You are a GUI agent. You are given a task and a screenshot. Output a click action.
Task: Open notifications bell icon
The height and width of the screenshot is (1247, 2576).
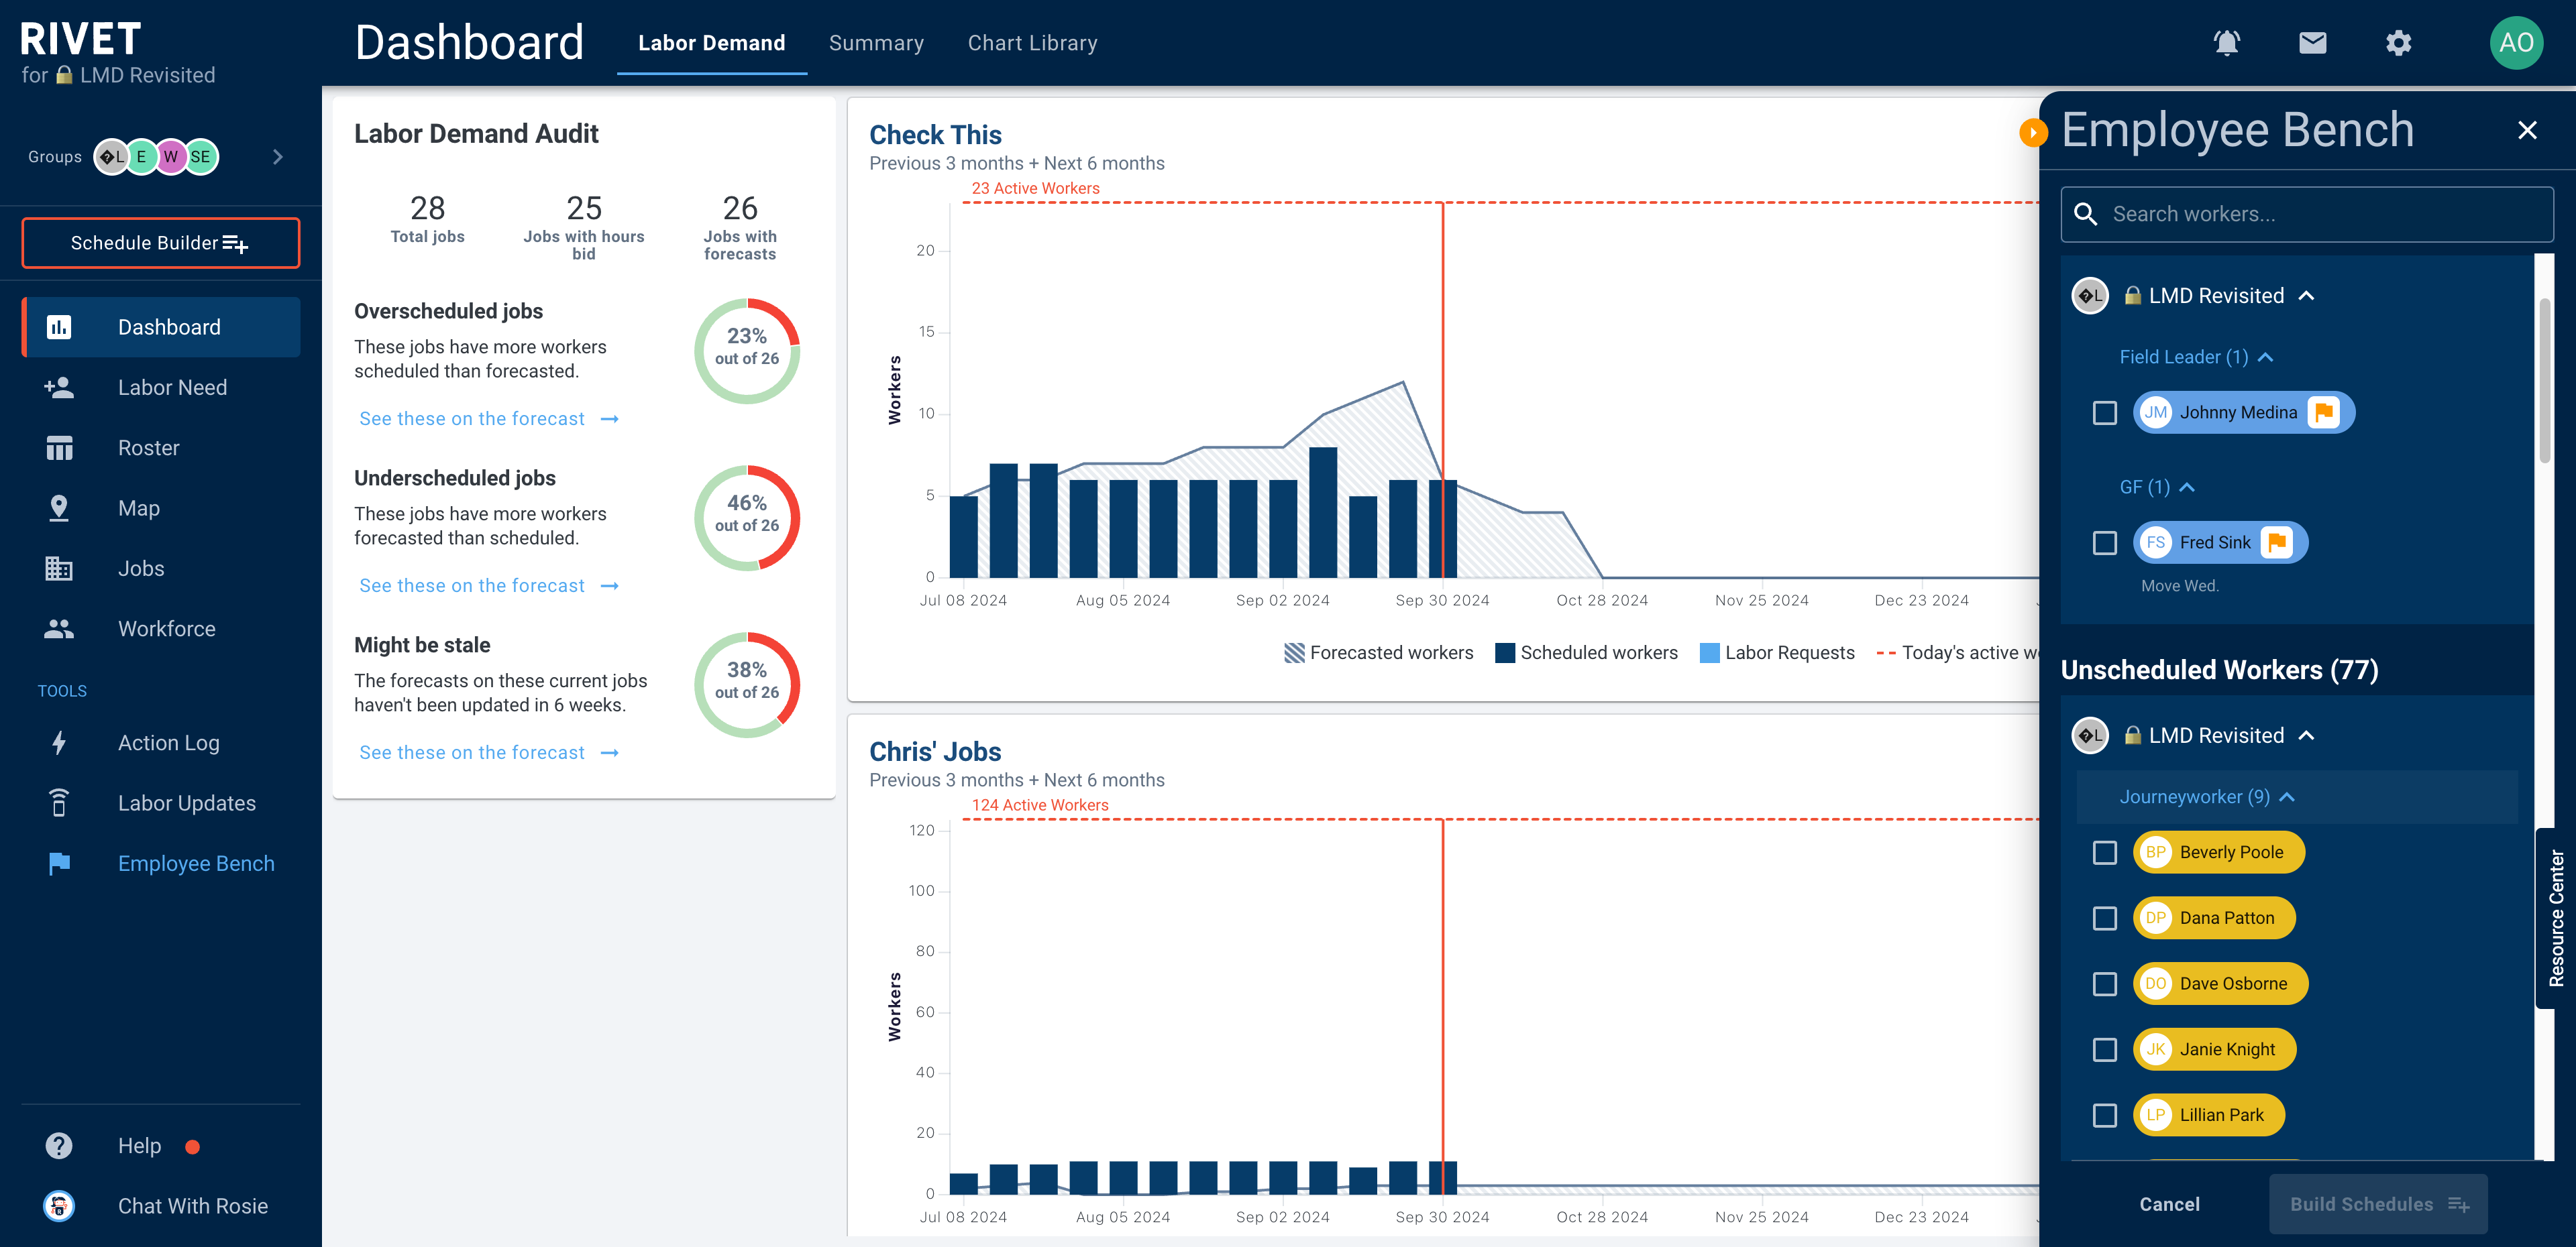point(2226,43)
